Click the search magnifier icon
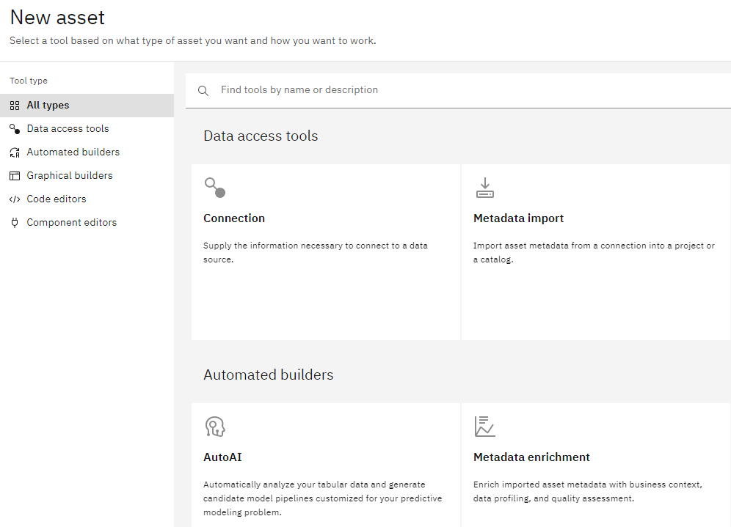 (203, 91)
